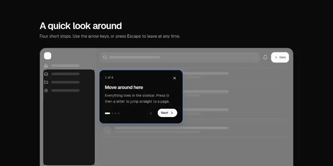Click the 'Four short stops' subtitle text

pyautogui.click(x=110, y=36)
